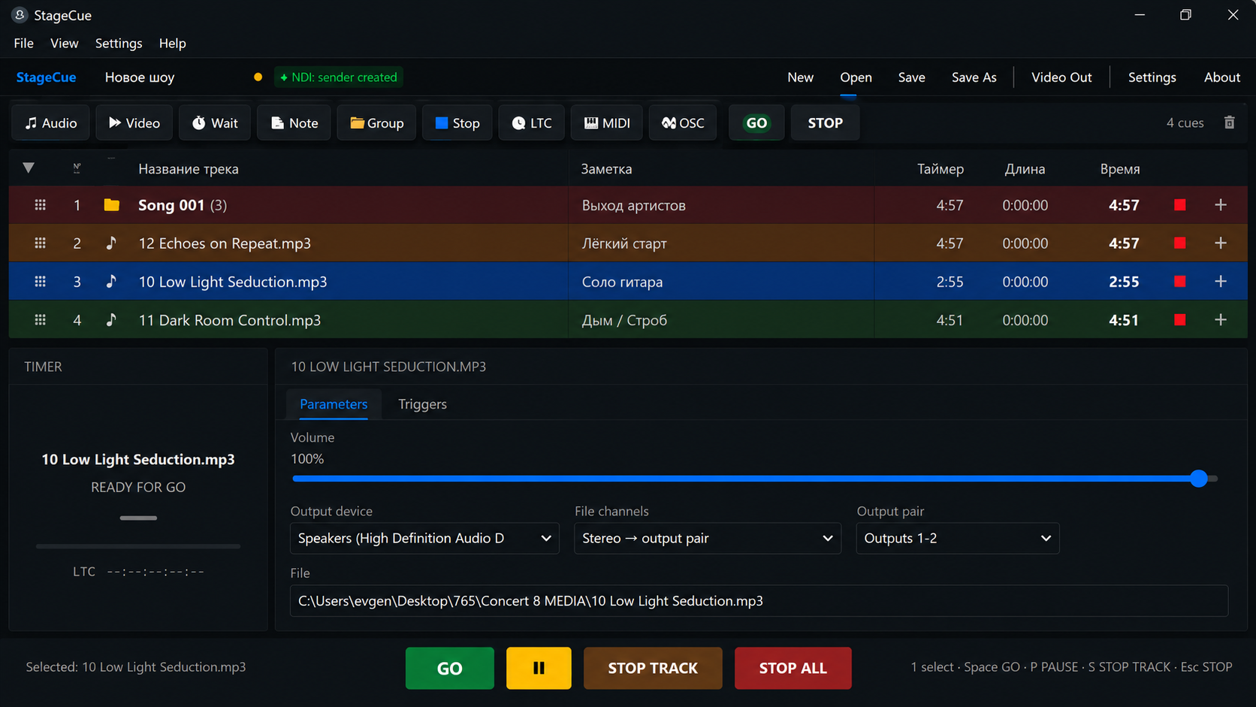Collapse cue list with header triangle
Image resolution: width=1256 pixels, height=707 pixels.
(x=29, y=168)
